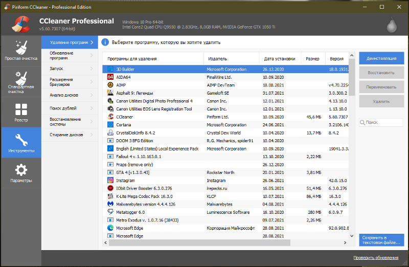Open the Удаление программ tab
This screenshot has height=267, width=409.
click(70, 42)
